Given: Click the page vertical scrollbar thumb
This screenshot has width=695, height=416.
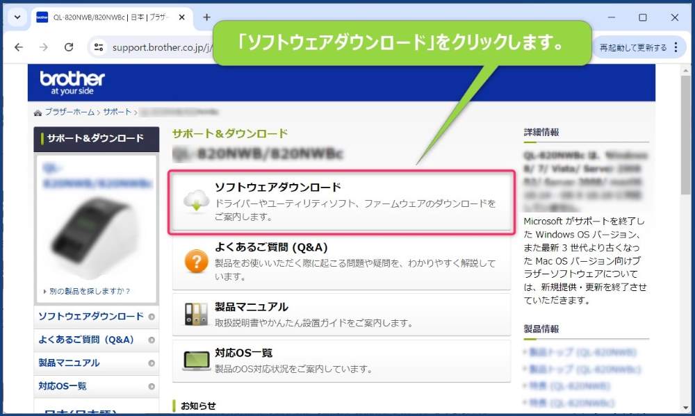Looking at the screenshot, I should pos(686,135).
